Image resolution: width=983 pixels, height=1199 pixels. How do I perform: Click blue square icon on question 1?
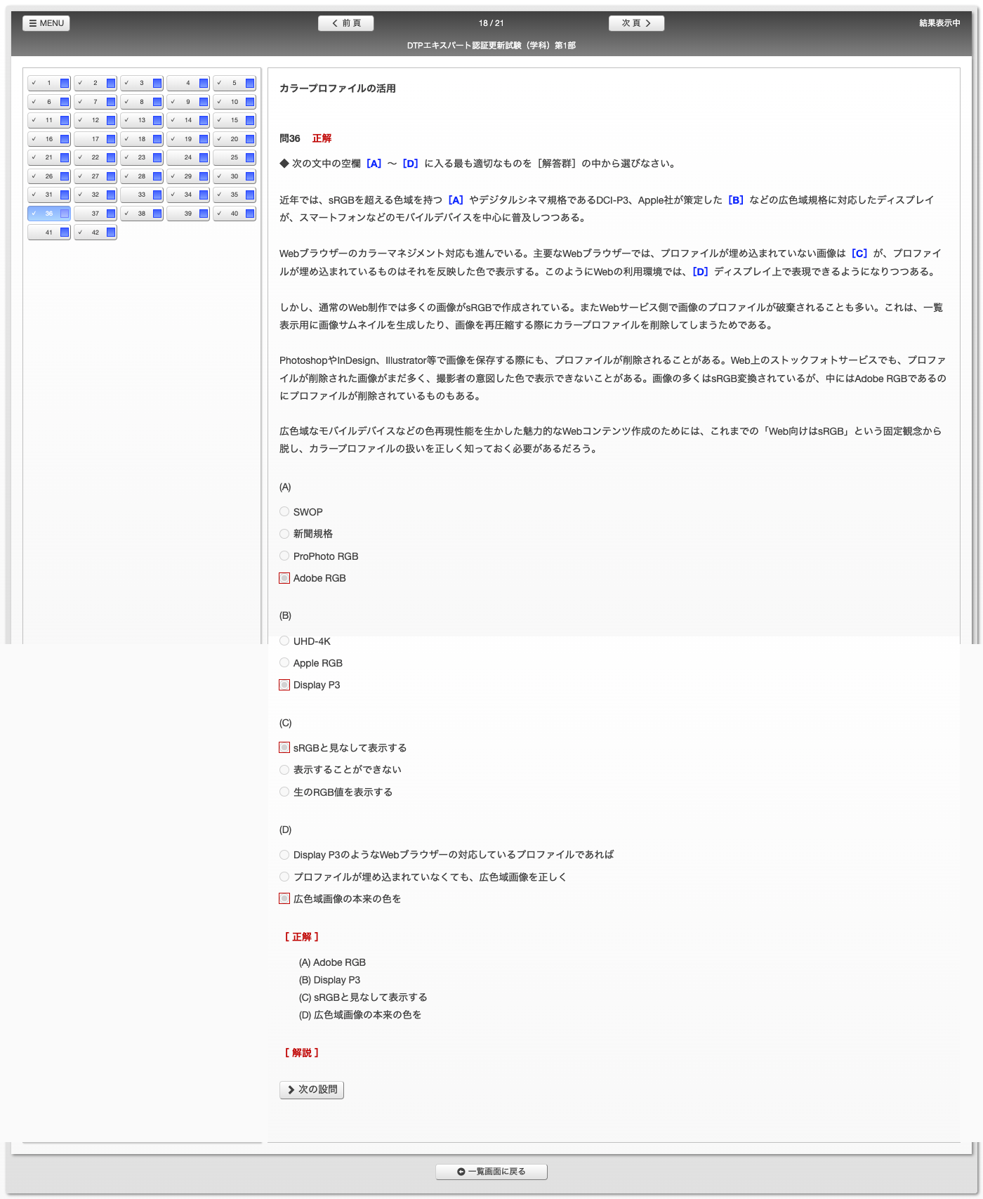pyautogui.click(x=65, y=83)
